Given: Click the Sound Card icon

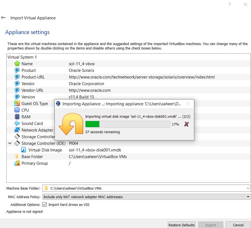Looking at the screenshot, I should click(x=17, y=123).
